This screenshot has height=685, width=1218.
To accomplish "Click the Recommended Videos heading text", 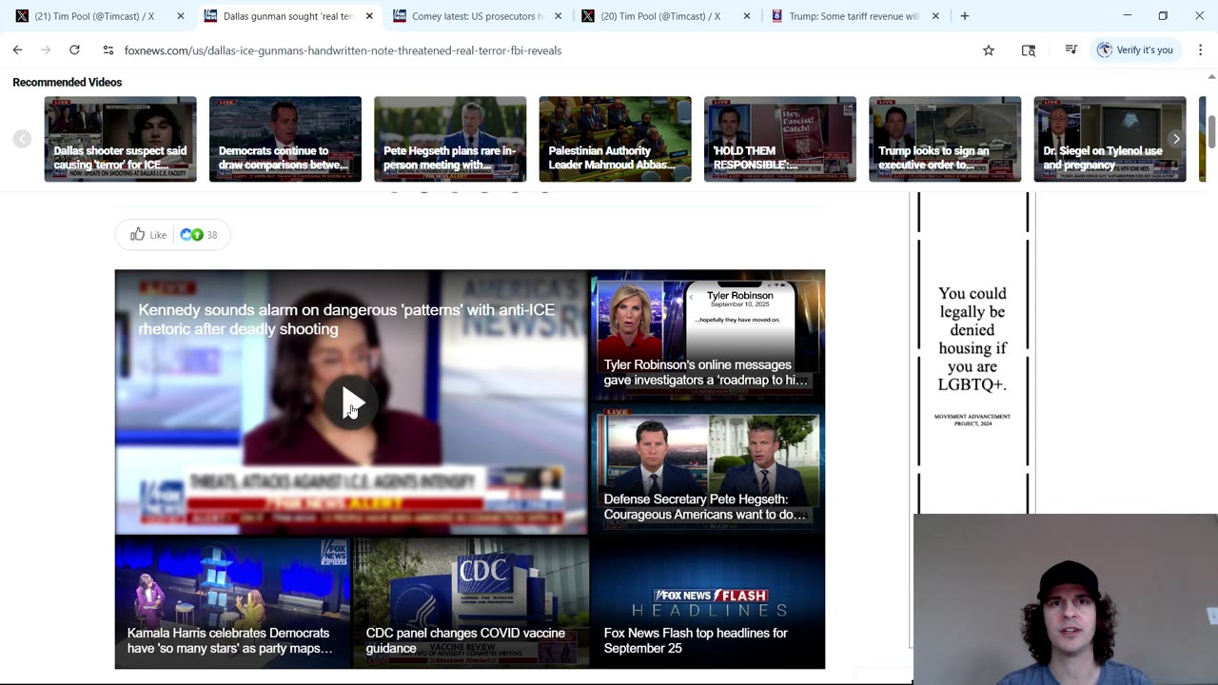I will [68, 83].
